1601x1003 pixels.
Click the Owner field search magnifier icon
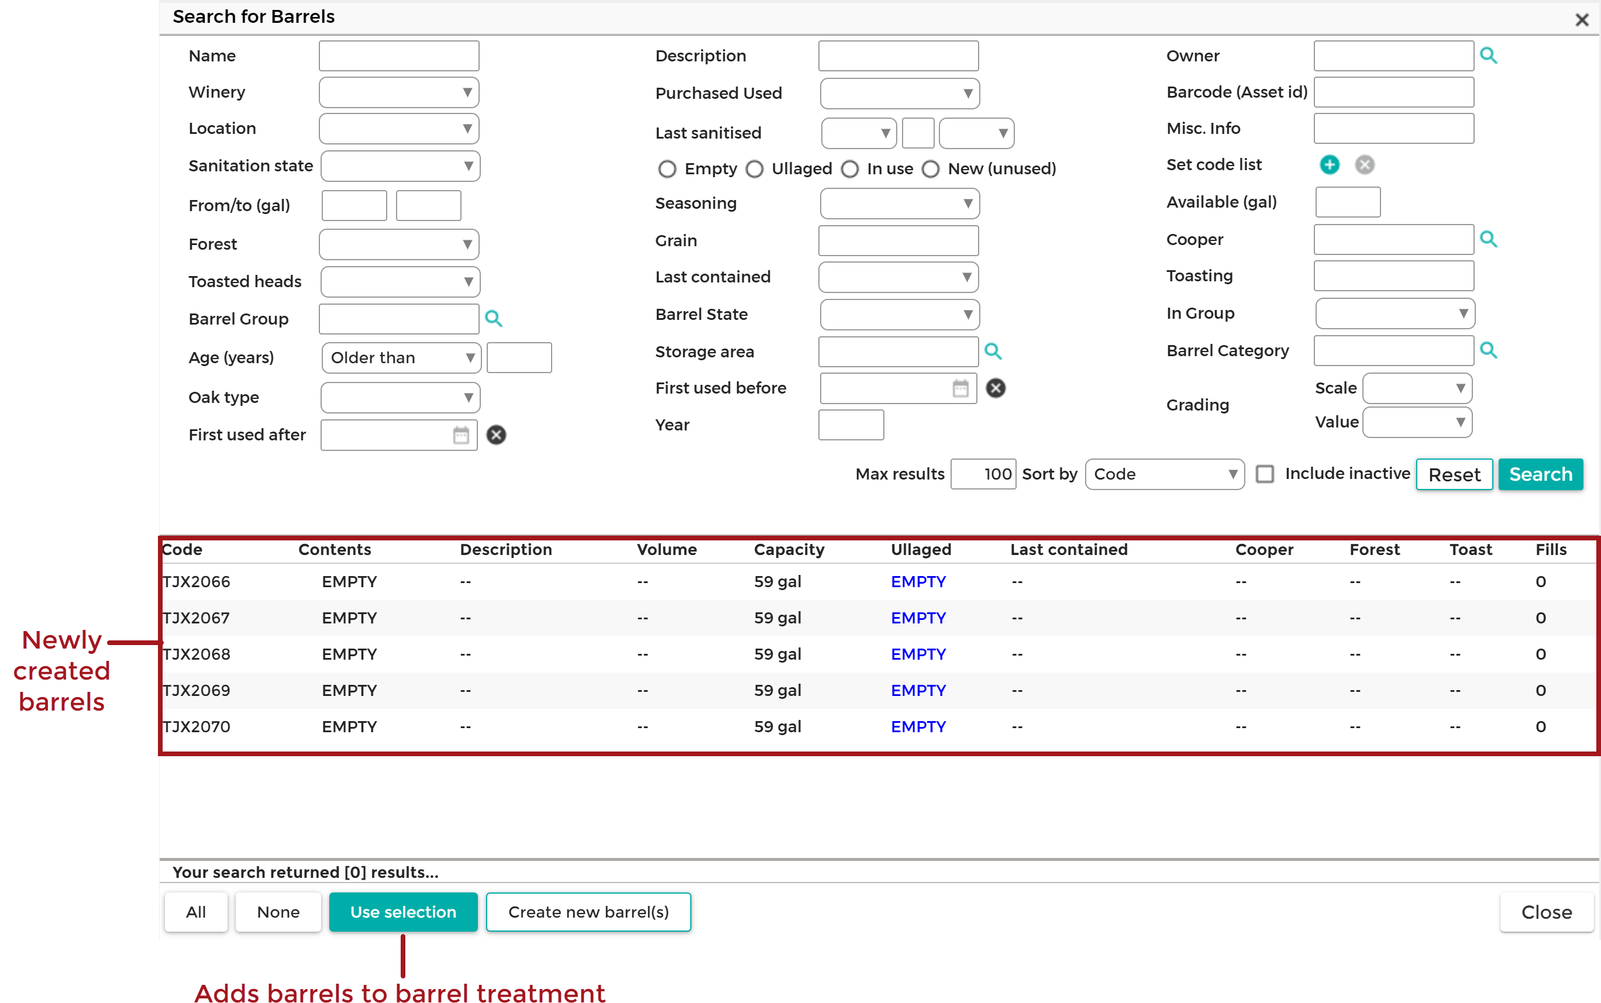pos(1488,56)
